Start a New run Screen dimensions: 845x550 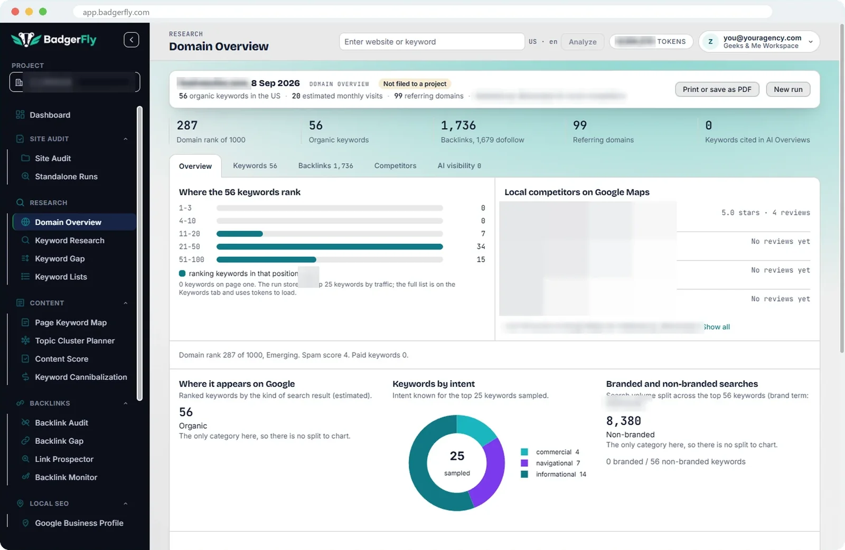788,89
